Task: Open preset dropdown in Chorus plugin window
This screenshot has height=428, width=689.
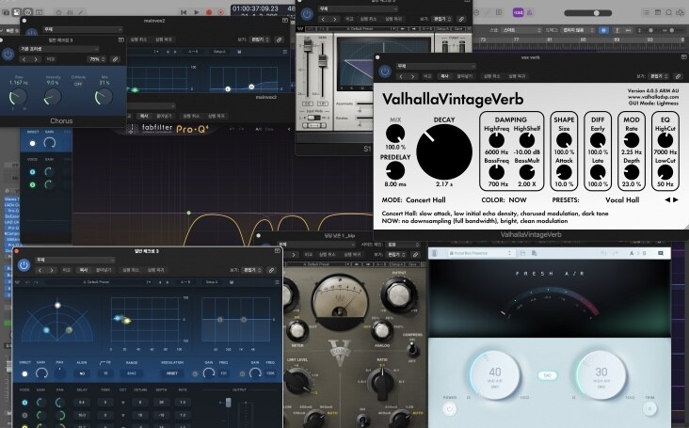Action: [57, 49]
